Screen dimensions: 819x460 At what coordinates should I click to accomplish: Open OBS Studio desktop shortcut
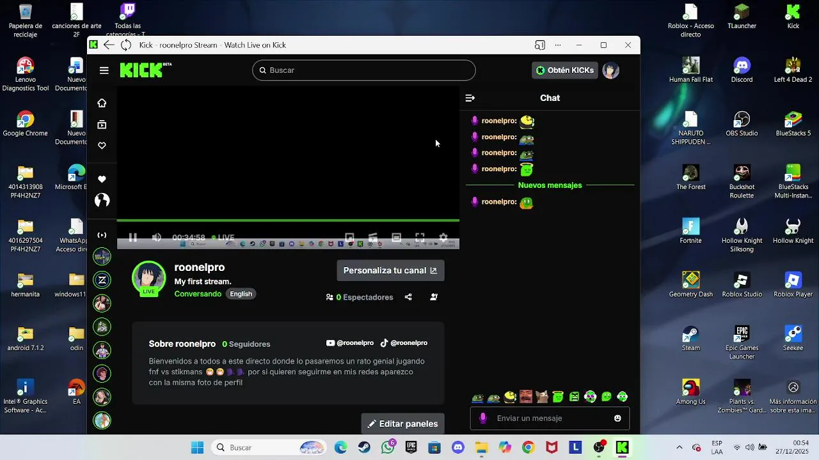pyautogui.click(x=742, y=123)
